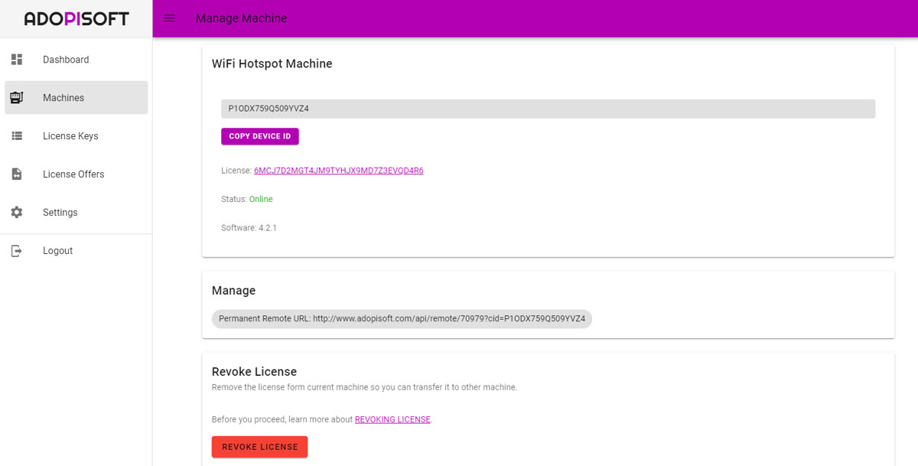Click the Logout exit icon
The image size is (918, 466).
click(17, 250)
